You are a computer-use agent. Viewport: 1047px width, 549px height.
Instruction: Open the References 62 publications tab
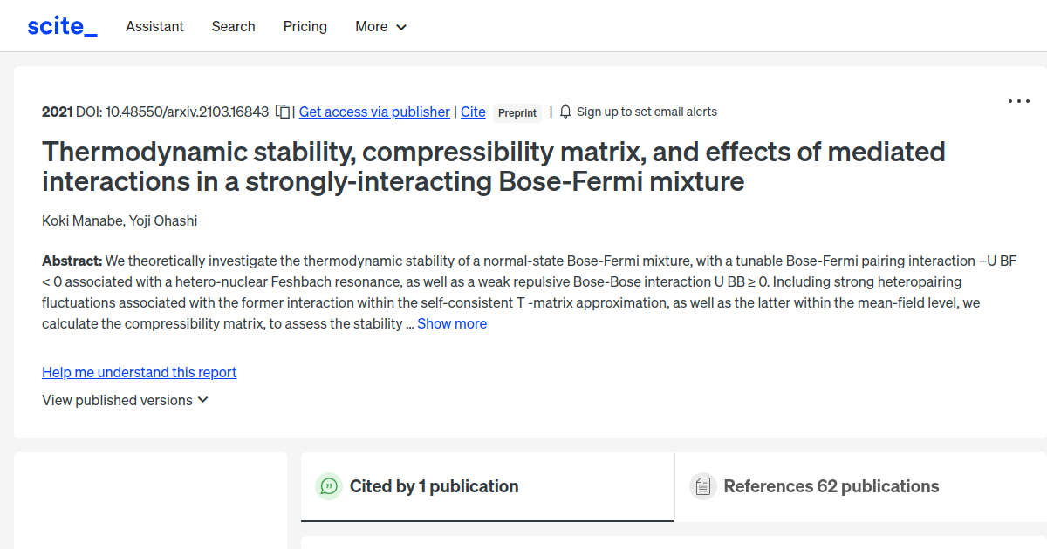pos(830,486)
